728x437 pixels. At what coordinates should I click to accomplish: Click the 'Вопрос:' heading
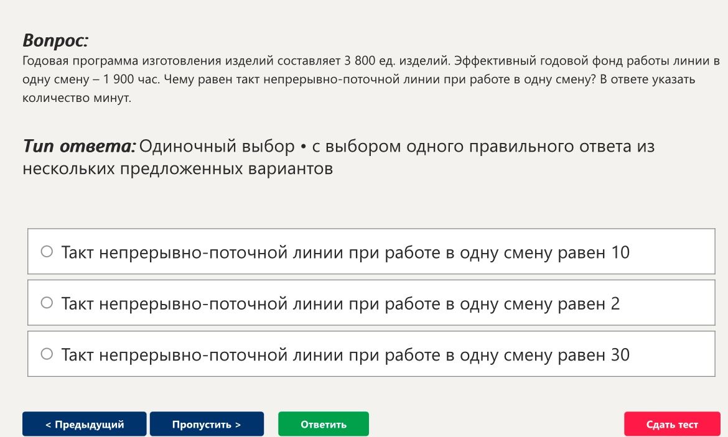(55, 40)
